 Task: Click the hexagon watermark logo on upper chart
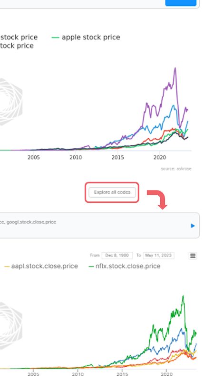(10, 102)
